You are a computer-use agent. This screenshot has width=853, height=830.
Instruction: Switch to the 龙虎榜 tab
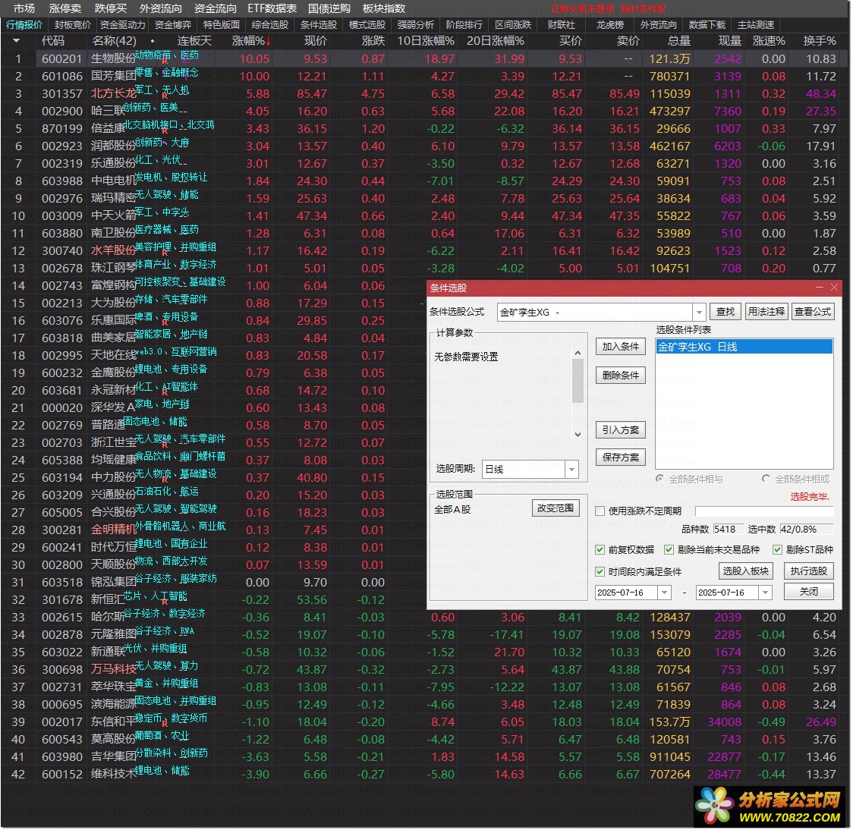pyautogui.click(x=610, y=24)
